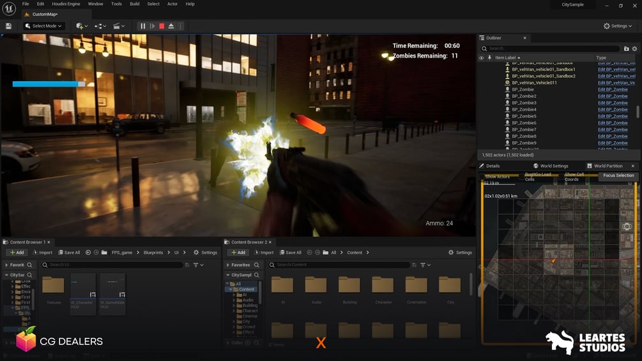Viewport: 642px width, 361px height.
Task: Switch to the World Settings tab
Action: click(551, 165)
